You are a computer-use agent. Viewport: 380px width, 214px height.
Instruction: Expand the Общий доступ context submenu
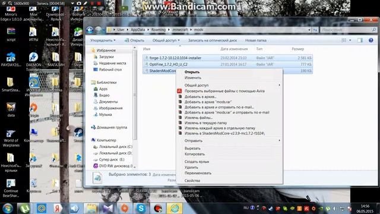[x=229, y=85]
